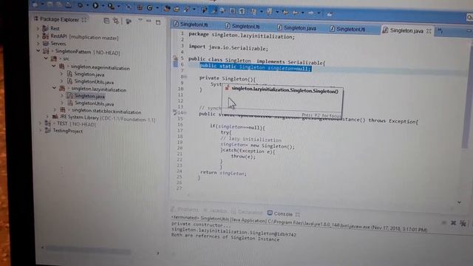
Task: Click 'return singleton;' in the code editor
Action: pos(223,173)
